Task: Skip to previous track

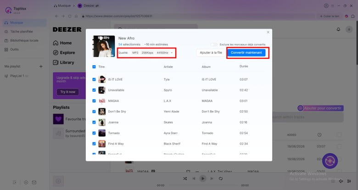Action: point(194,179)
